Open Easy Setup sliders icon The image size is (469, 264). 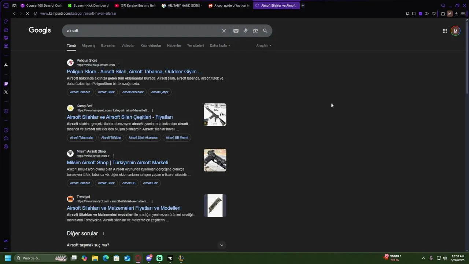pos(463,14)
